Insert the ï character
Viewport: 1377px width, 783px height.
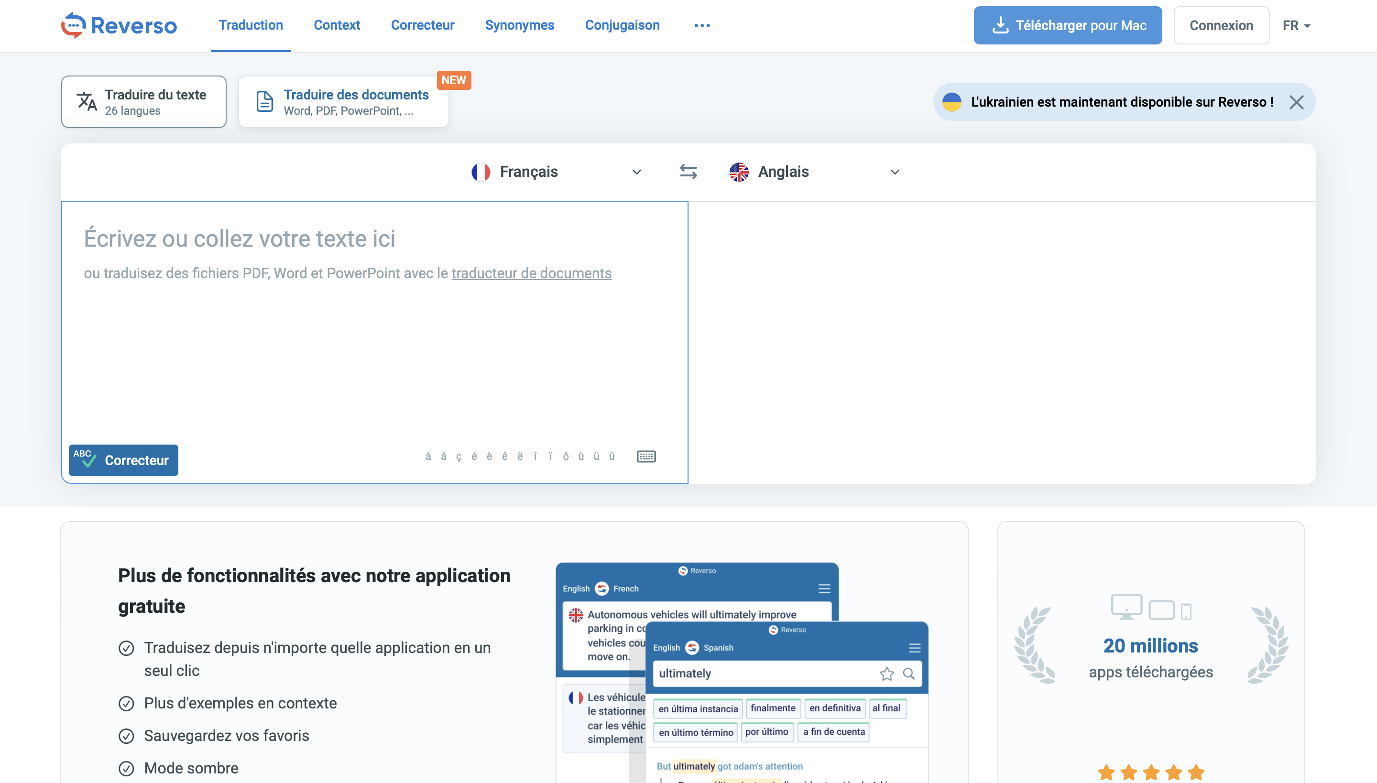point(550,457)
